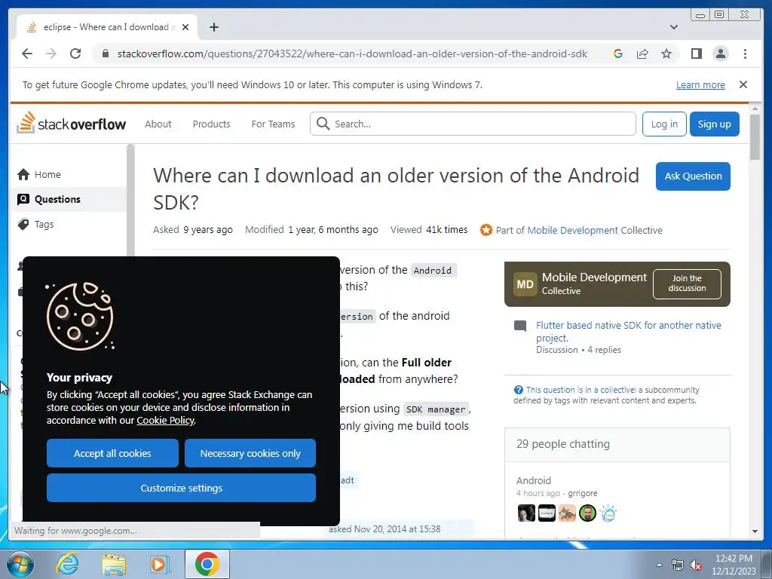Open the For Teams link
Viewport: 772px width, 579px height.
click(x=273, y=124)
